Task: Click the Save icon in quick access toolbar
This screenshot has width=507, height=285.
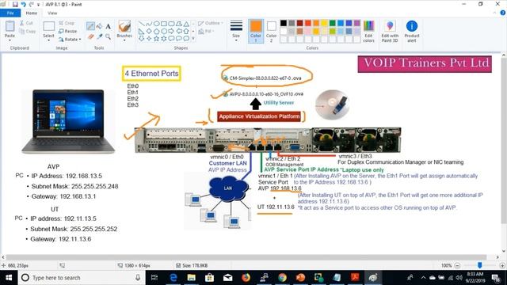Action: coord(15,5)
